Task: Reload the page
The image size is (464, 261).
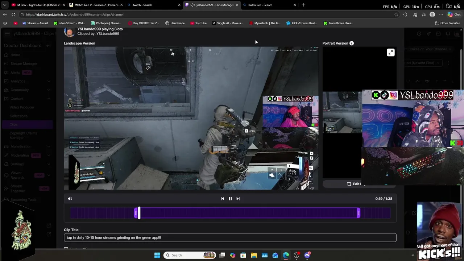Action: [13, 14]
